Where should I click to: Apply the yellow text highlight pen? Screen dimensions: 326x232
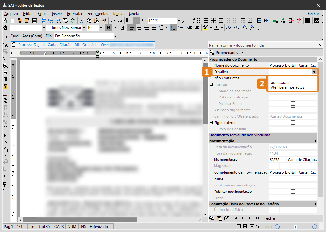pos(205,28)
